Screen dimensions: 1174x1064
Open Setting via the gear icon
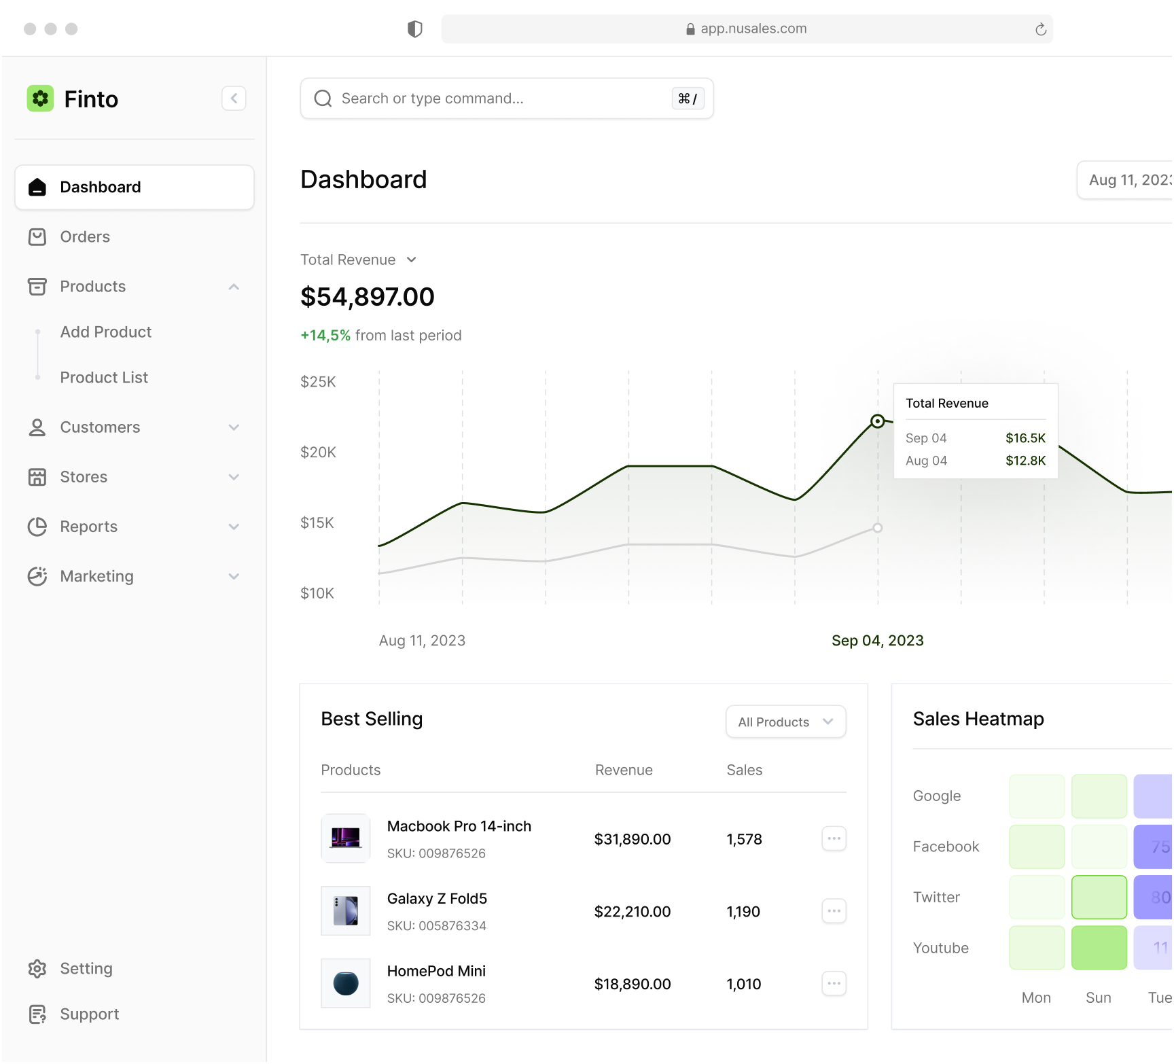37,968
